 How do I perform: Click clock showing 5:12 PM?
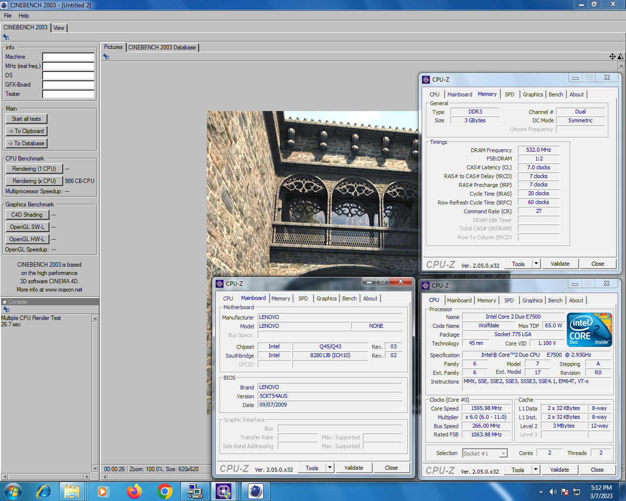[601, 488]
